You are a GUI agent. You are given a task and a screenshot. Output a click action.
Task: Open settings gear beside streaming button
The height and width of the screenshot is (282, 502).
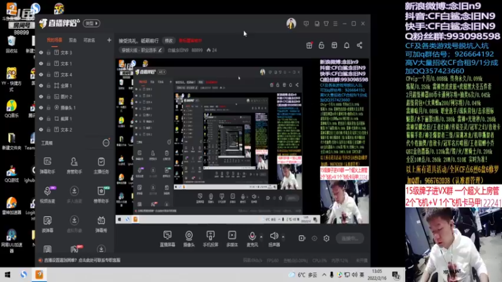[326, 238]
